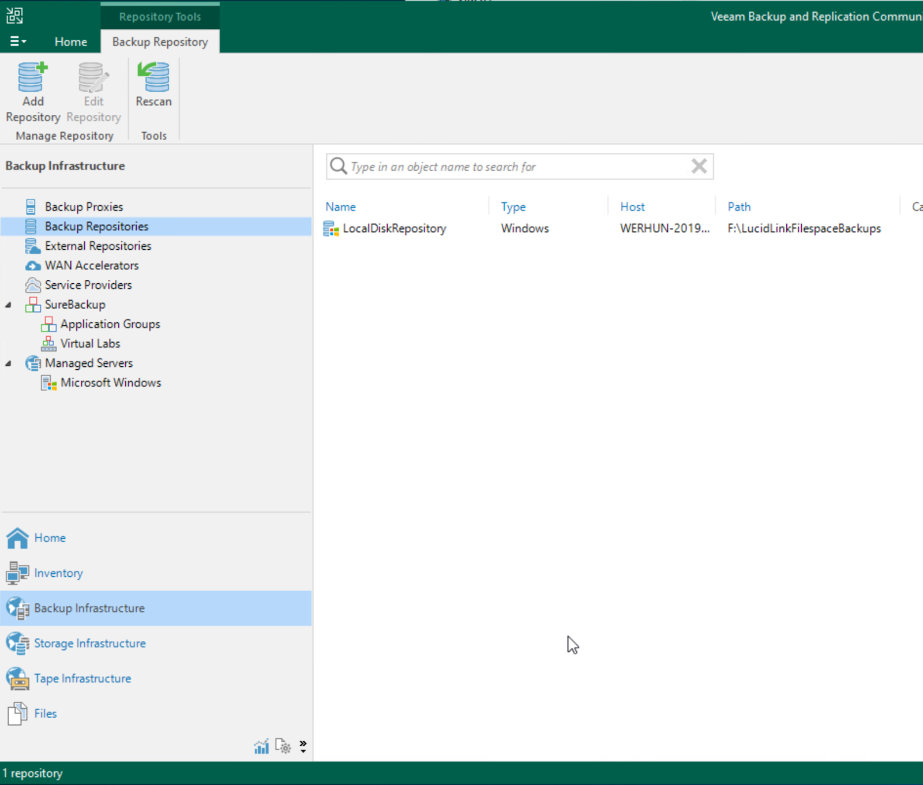
Task: Click the Service Providers icon
Action: 33,285
